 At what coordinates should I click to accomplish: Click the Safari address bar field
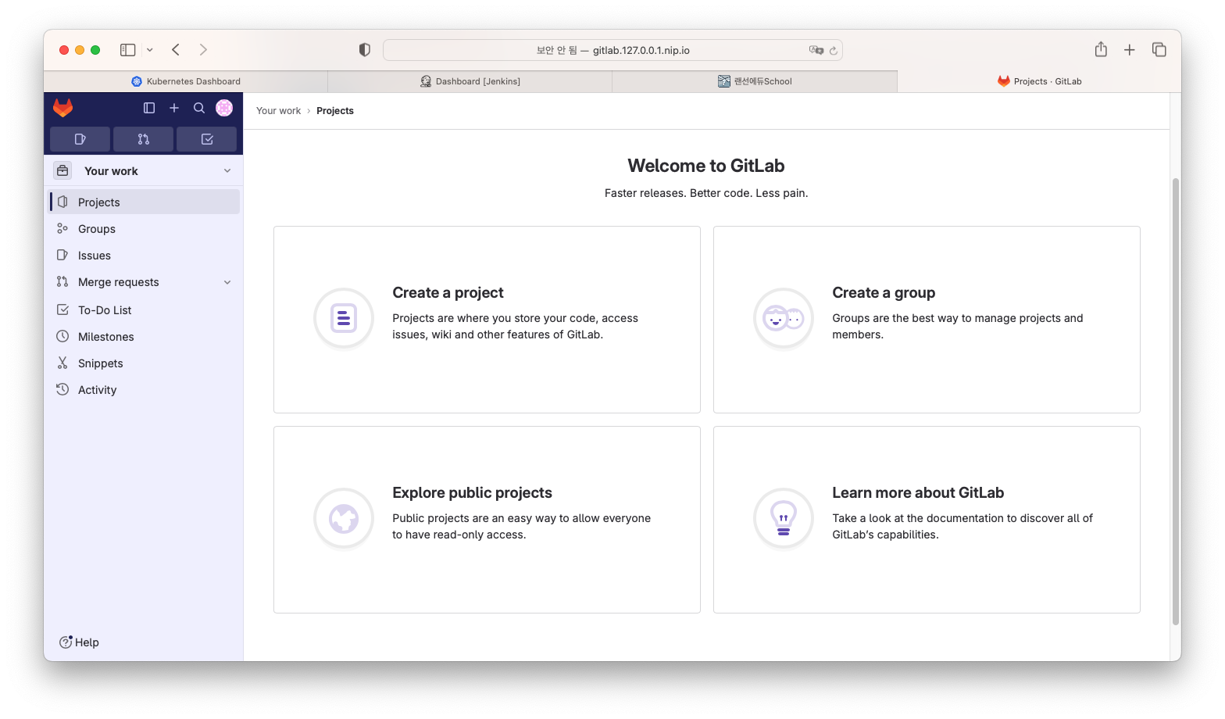point(612,50)
